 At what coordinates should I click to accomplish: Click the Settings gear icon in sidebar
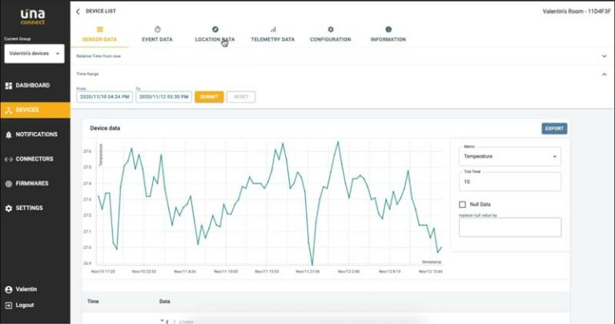tap(9, 208)
